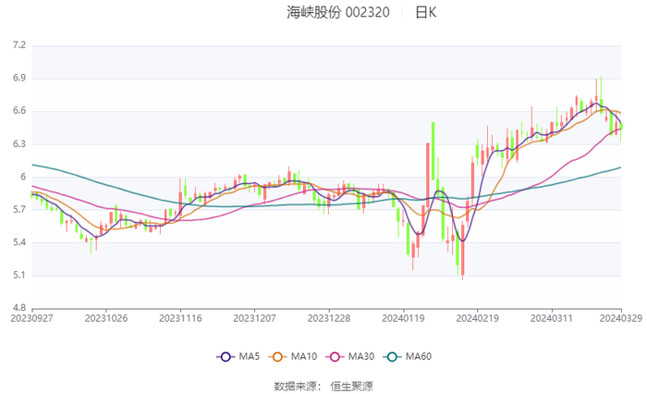Select the 20231116 date axis label

pyautogui.click(x=180, y=318)
